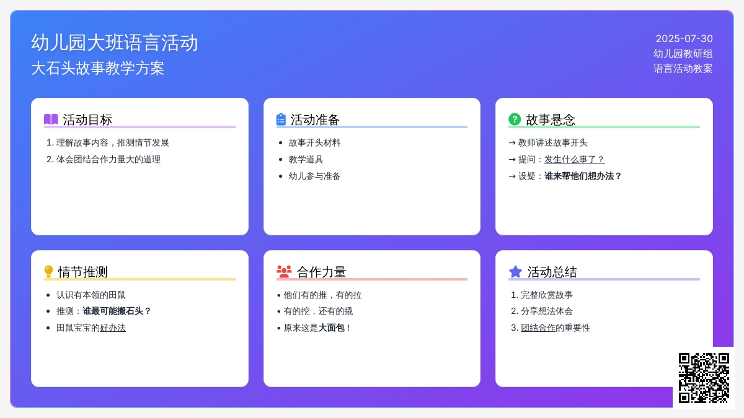Click the purple book icon beside 活动目标
The width and height of the screenshot is (744, 418).
51,120
